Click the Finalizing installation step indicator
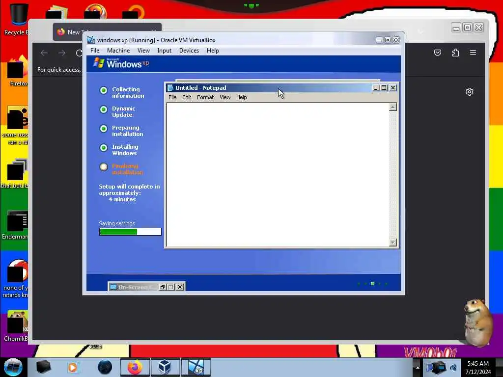The image size is (503, 377). pyautogui.click(x=103, y=167)
